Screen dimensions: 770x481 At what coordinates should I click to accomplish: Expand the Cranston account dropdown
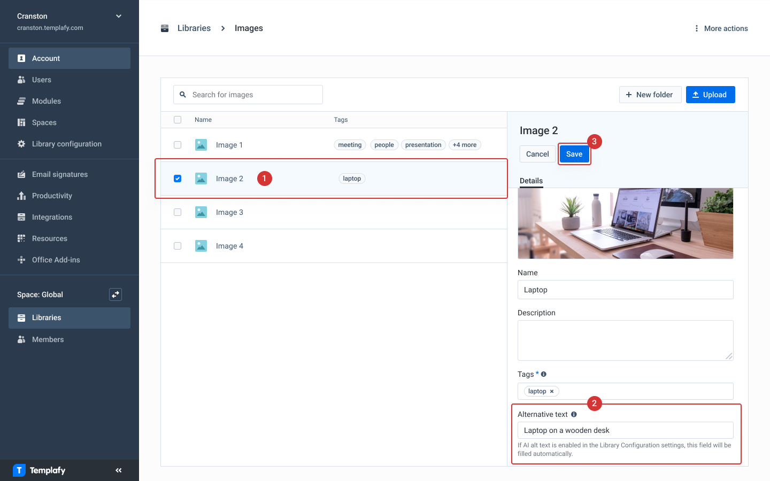pos(118,16)
